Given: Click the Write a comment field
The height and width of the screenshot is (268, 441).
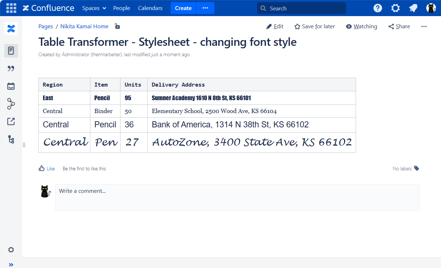Looking at the screenshot, I should pos(237,197).
